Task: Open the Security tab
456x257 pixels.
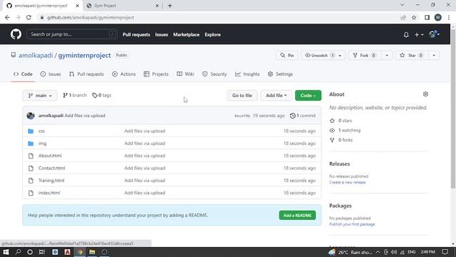Action: (214, 74)
